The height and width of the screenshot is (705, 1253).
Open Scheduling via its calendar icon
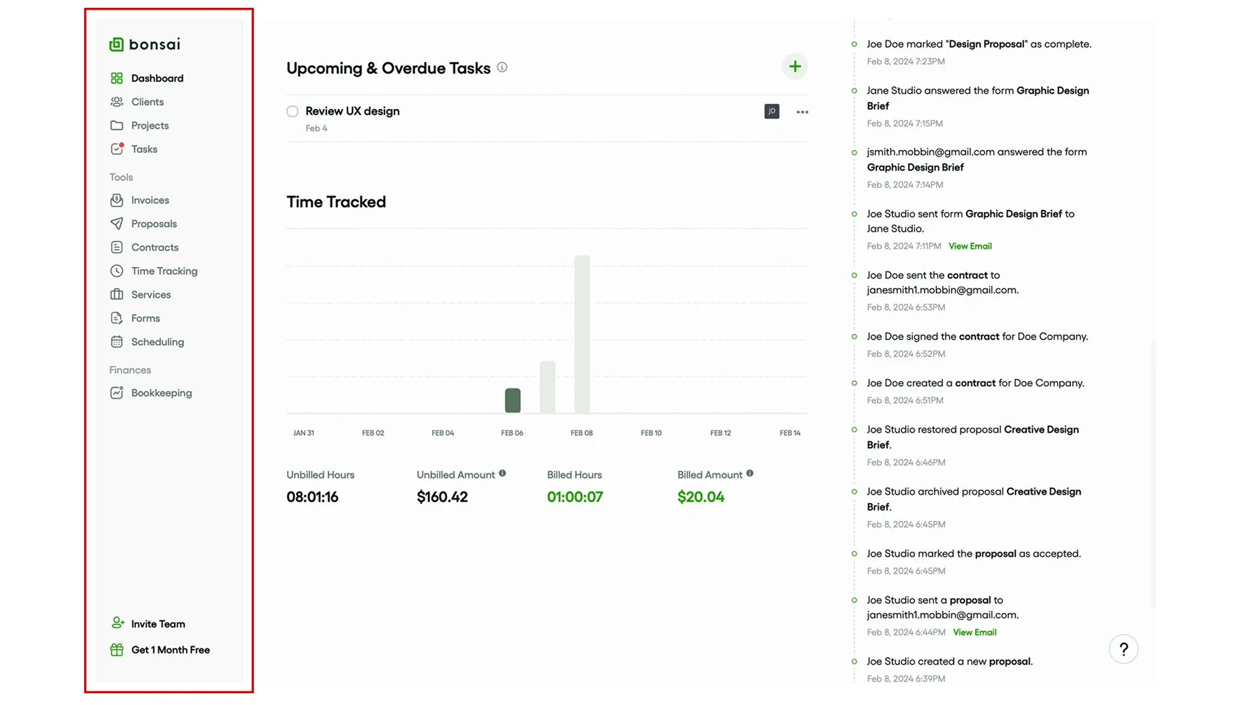point(117,342)
